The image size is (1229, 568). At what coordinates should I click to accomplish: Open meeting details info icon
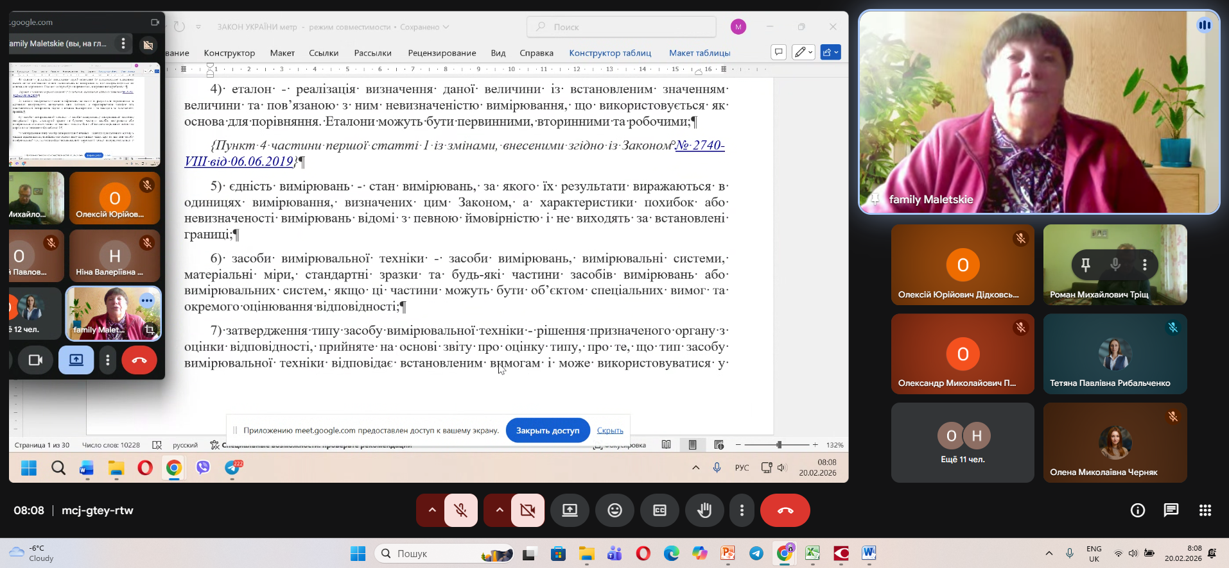pos(1137,510)
